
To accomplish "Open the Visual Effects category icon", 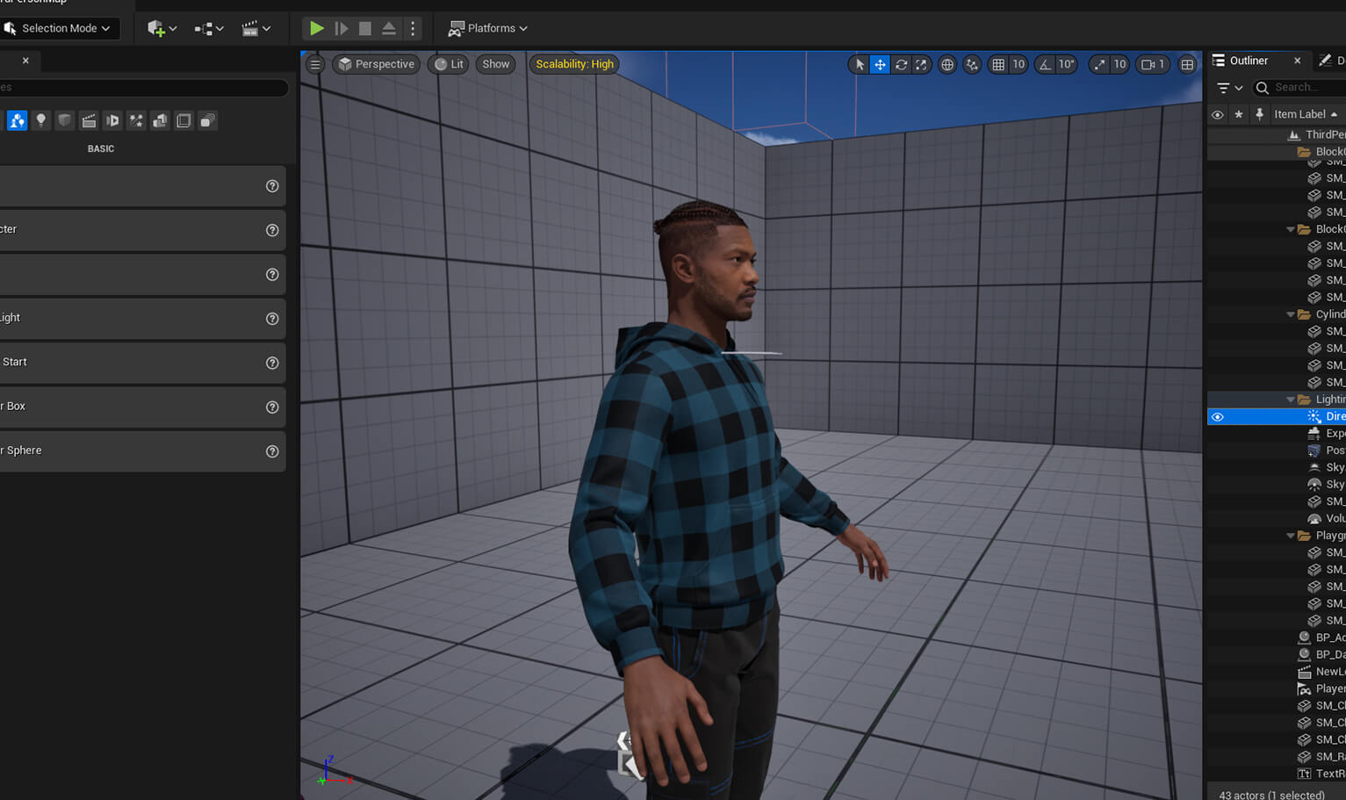I will click(136, 121).
